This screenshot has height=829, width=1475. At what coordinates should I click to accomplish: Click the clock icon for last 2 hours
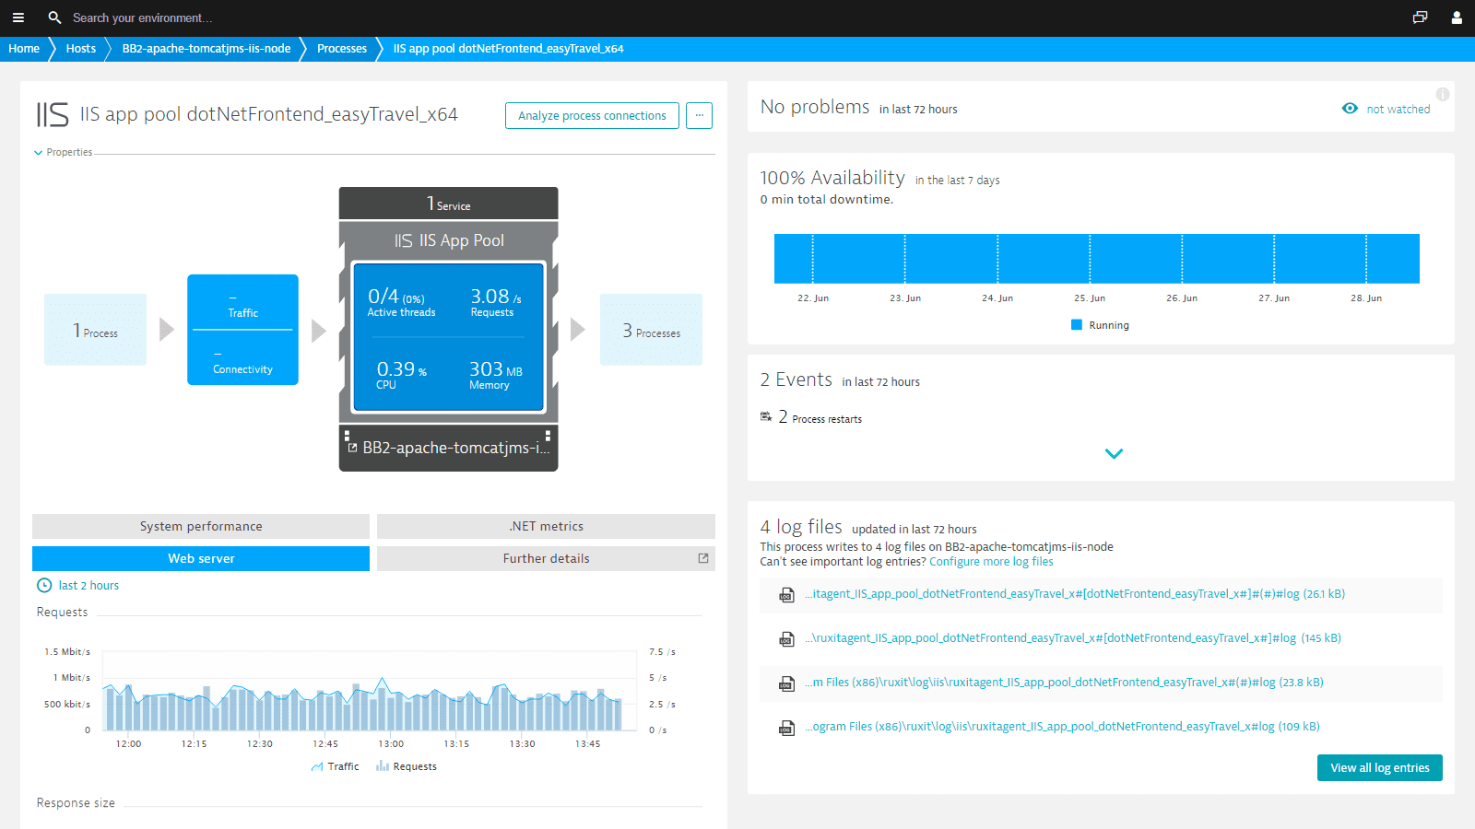44,585
